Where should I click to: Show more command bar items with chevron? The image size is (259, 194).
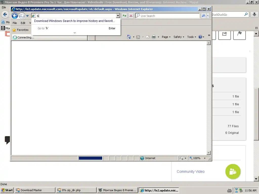click(x=209, y=35)
